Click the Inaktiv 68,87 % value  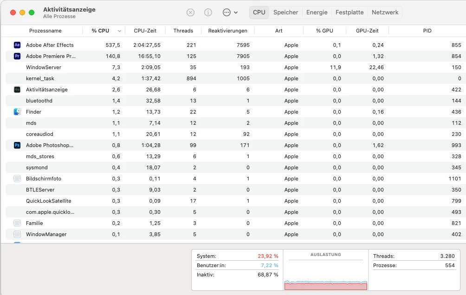pos(268,275)
